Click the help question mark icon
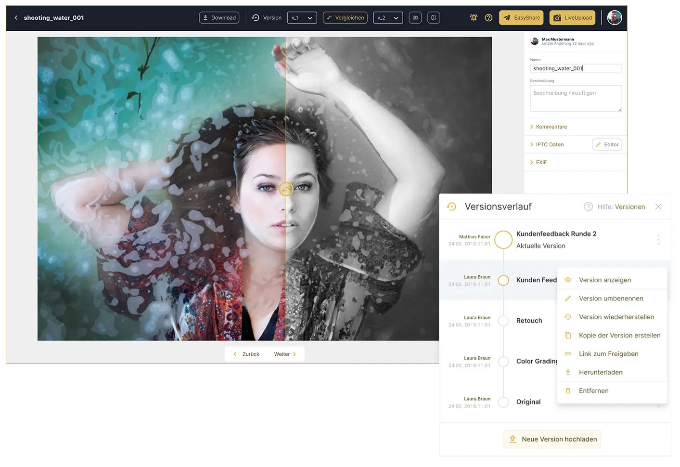Image resolution: width=680 pixels, height=467 pixels. pyautogui.click(x=488, y=17)
